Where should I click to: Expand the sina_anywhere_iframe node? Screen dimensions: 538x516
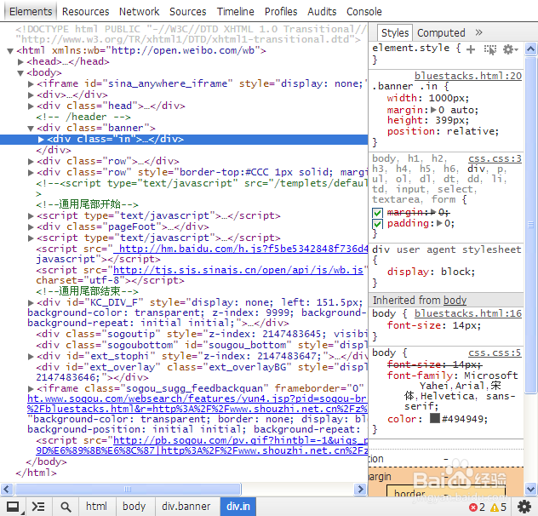[31, 84]
